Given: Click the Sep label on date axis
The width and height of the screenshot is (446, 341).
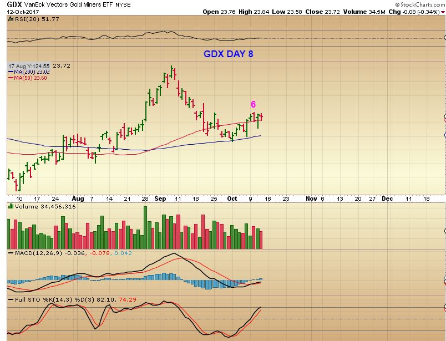Looking at the screenshot, I should click(x=160, y=199).
